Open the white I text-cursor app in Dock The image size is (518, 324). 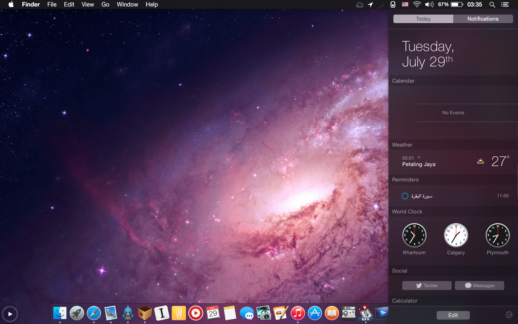pyautogui.click(x=162, y=313)
